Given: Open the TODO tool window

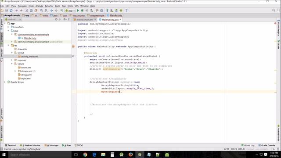Looking at the screenshot, I should [x=79, y=145].
